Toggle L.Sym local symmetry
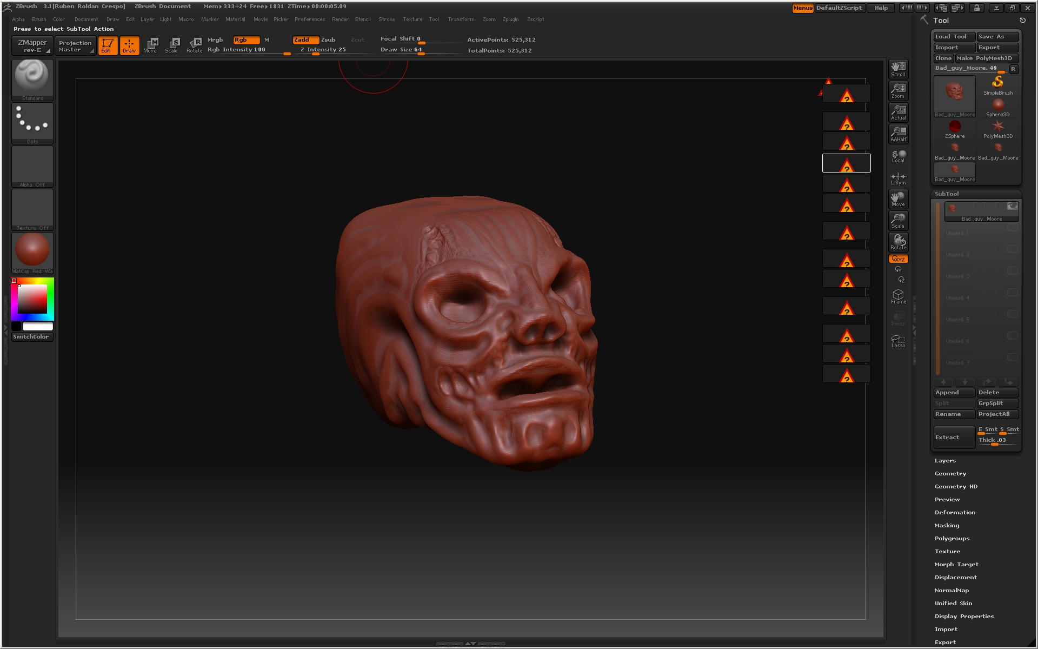This screenshot has height=649, width=1038. [898, 178]
